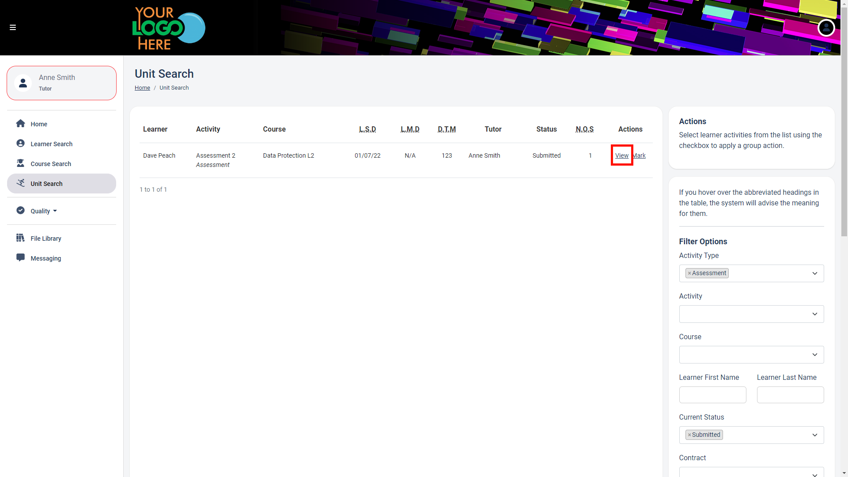Click the Quality checkmark icon
This screenshot has width=848, height=477.
pos(20,211)
